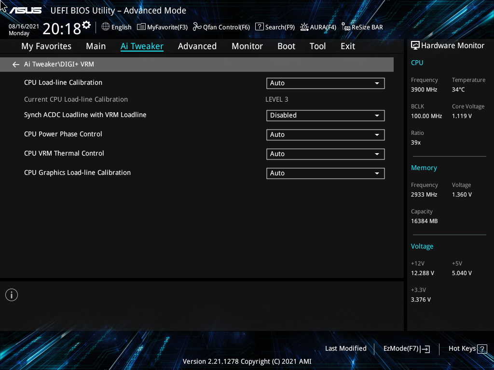The width and height of the screenshot is (494, 370).
Task: Open MyFavorite(F3) list icon
Action: coord(141,27)
